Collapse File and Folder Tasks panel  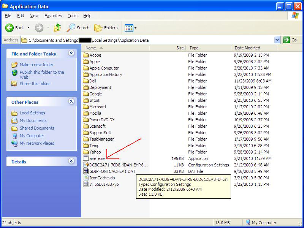click(71, 53)
